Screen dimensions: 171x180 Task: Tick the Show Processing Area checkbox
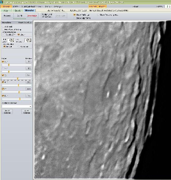(98, 15)
